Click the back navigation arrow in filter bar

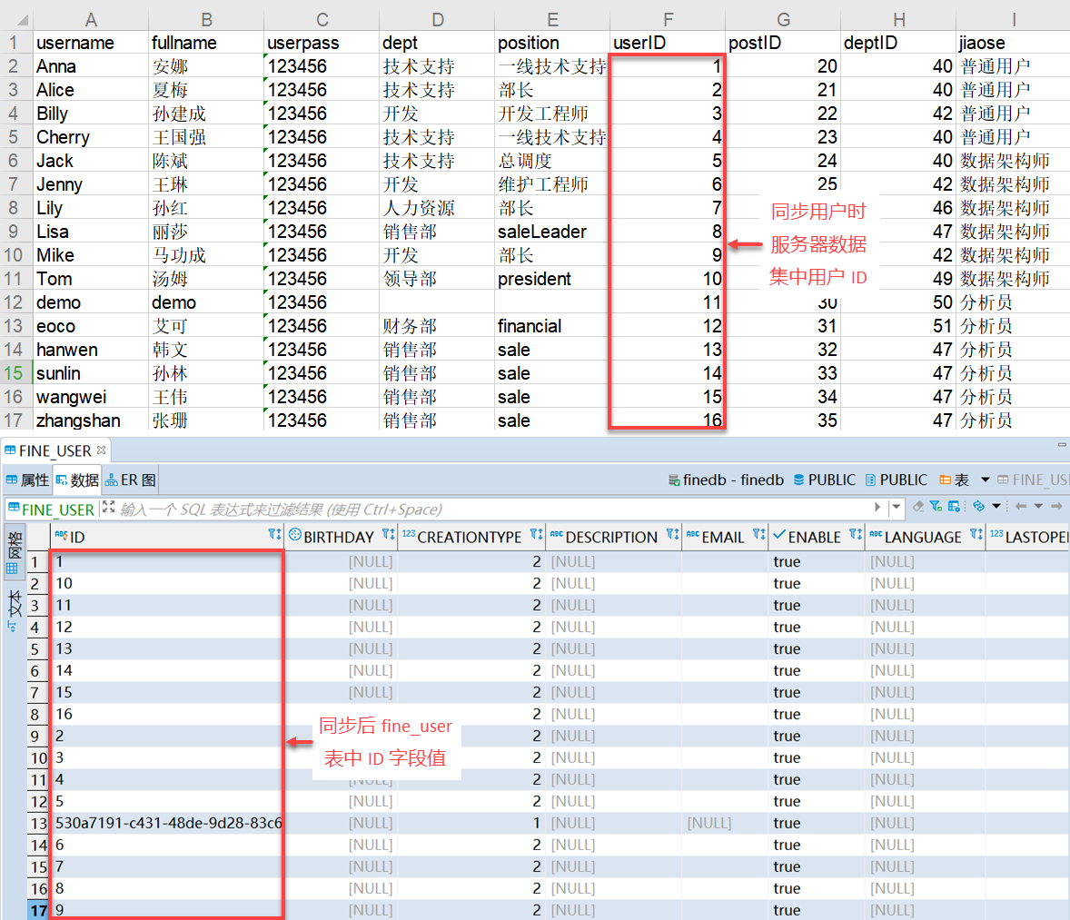1021,507
